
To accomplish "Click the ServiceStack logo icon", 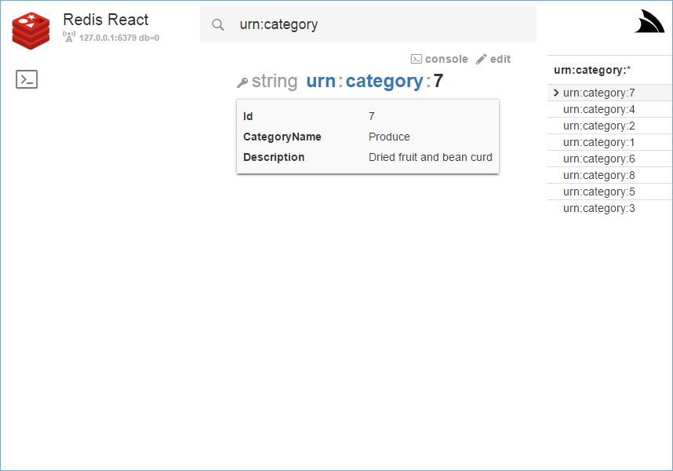I will tap(649, 21).
